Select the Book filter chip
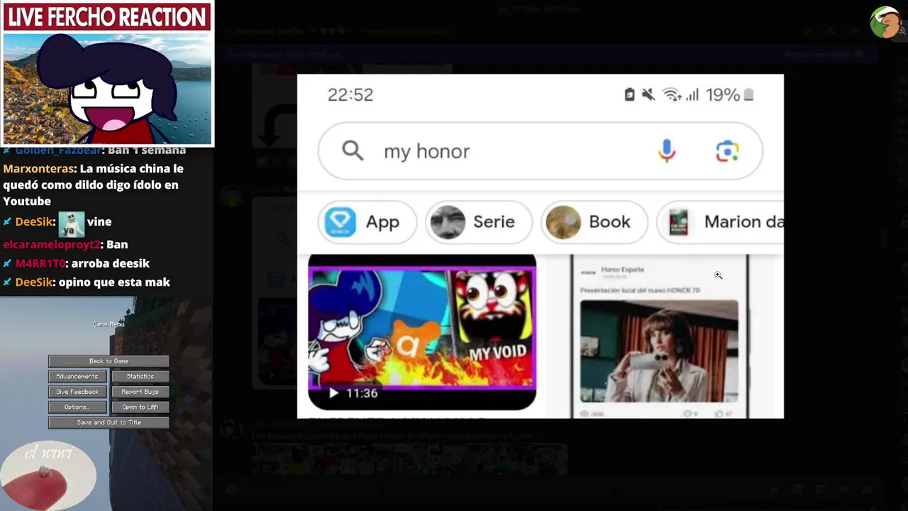The width and height of the screenshot is (908, 511). tap(594, 222)
